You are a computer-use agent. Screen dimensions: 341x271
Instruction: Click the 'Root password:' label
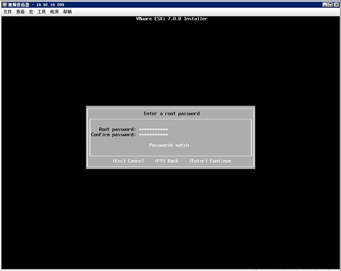(x=118, y=129)
